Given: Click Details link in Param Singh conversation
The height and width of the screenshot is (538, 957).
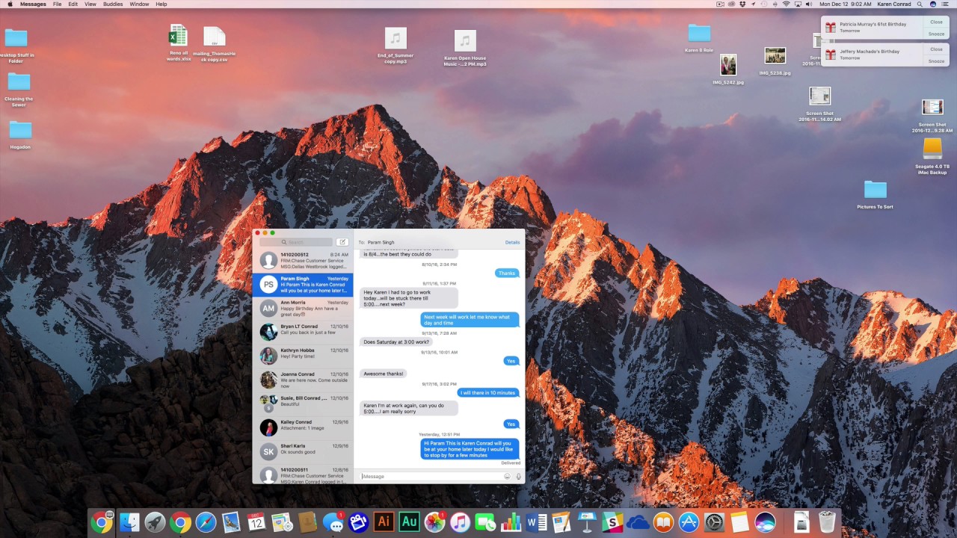Looking at the screenshot, I should pyautogui.click(x=512, y=242).
